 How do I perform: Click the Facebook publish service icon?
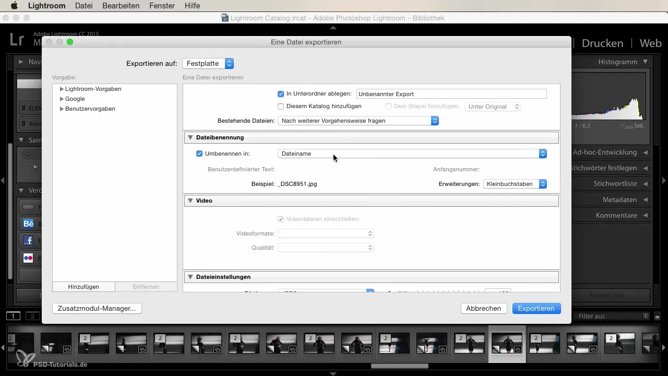pyautogui.click(x=28, y=241)
